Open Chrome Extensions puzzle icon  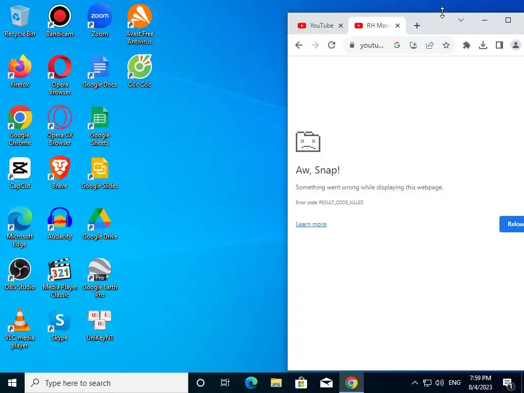pyautogui.click(x=467, y=45)
